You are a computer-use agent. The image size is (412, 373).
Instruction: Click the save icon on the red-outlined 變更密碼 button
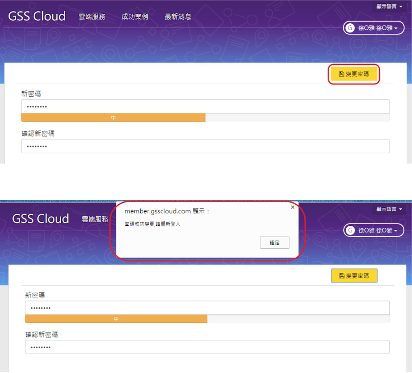coord(341,74)
